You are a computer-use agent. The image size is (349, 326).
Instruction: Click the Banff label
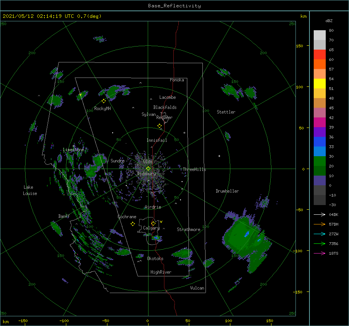pyautogui.click(x=64, y=216)
